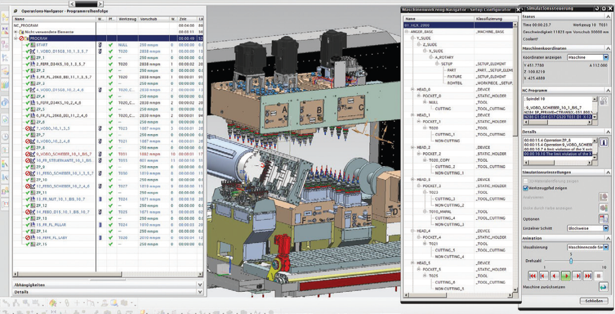Click Play forward in simulation controls
The height and width of the screenshot is (314, 615).
pos(565,276)
